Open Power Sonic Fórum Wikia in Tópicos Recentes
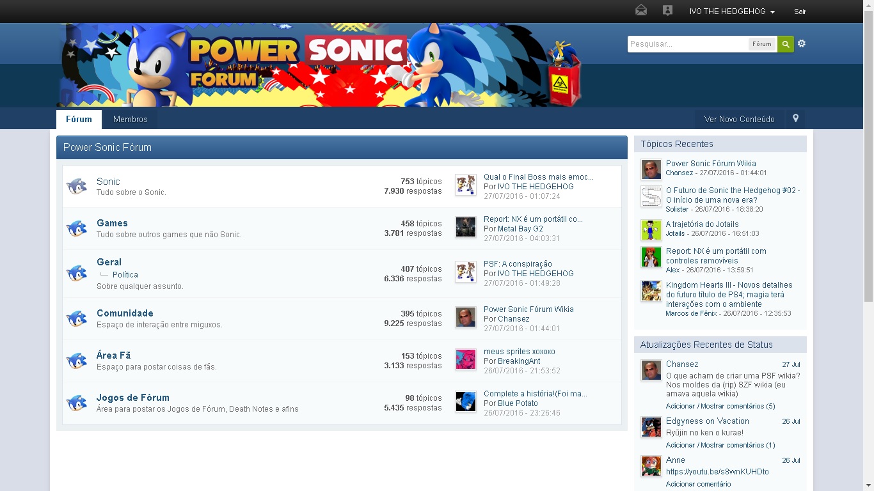874x491 pixels. coord(711,164)
